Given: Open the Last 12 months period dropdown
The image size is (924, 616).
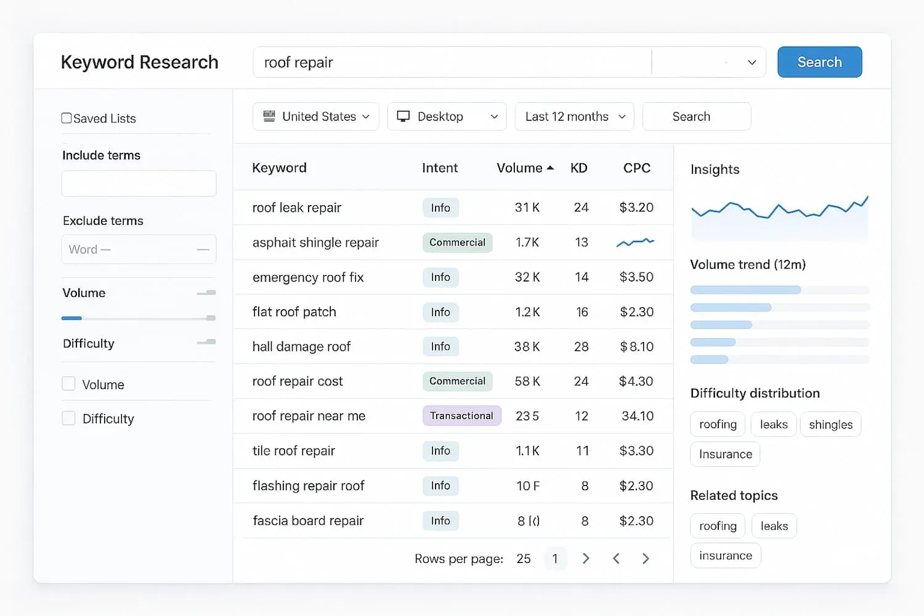Looking at the screenshot, I should (573, 116).
